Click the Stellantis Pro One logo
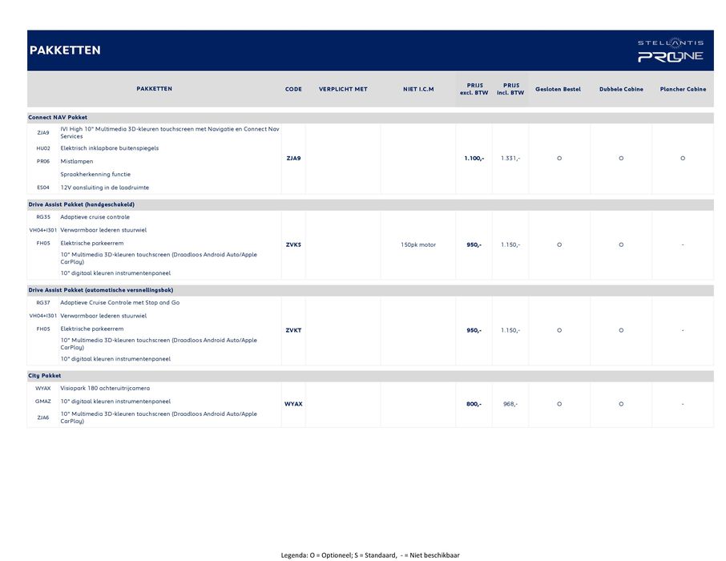Screen dimensions: 726x561 670,50
